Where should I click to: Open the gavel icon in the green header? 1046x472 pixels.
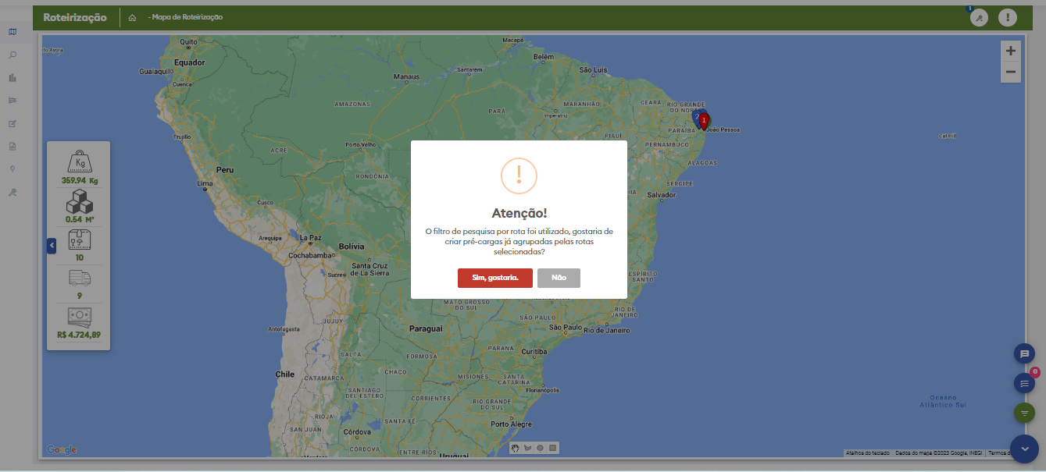(x=979, y=17)
